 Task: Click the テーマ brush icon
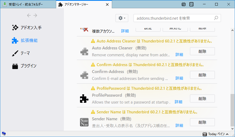pyautogui.click(x=15, y=53)
